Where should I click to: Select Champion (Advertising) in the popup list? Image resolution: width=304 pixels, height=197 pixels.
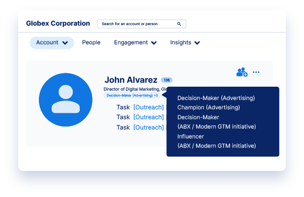[x=209, y=107]
